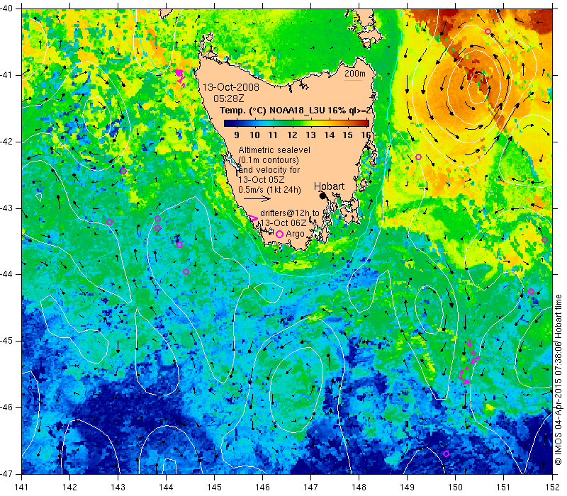The height and width of the screenshot is (496, 567).
Task: Click the "13-Oct 05Z" velocity date text
Action: [262, 180]
